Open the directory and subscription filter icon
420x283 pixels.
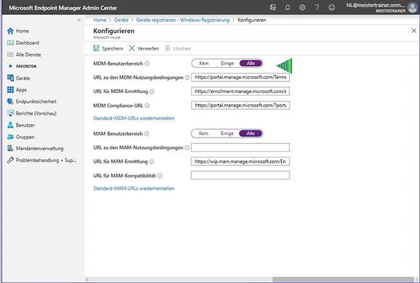tap(271, 7)
